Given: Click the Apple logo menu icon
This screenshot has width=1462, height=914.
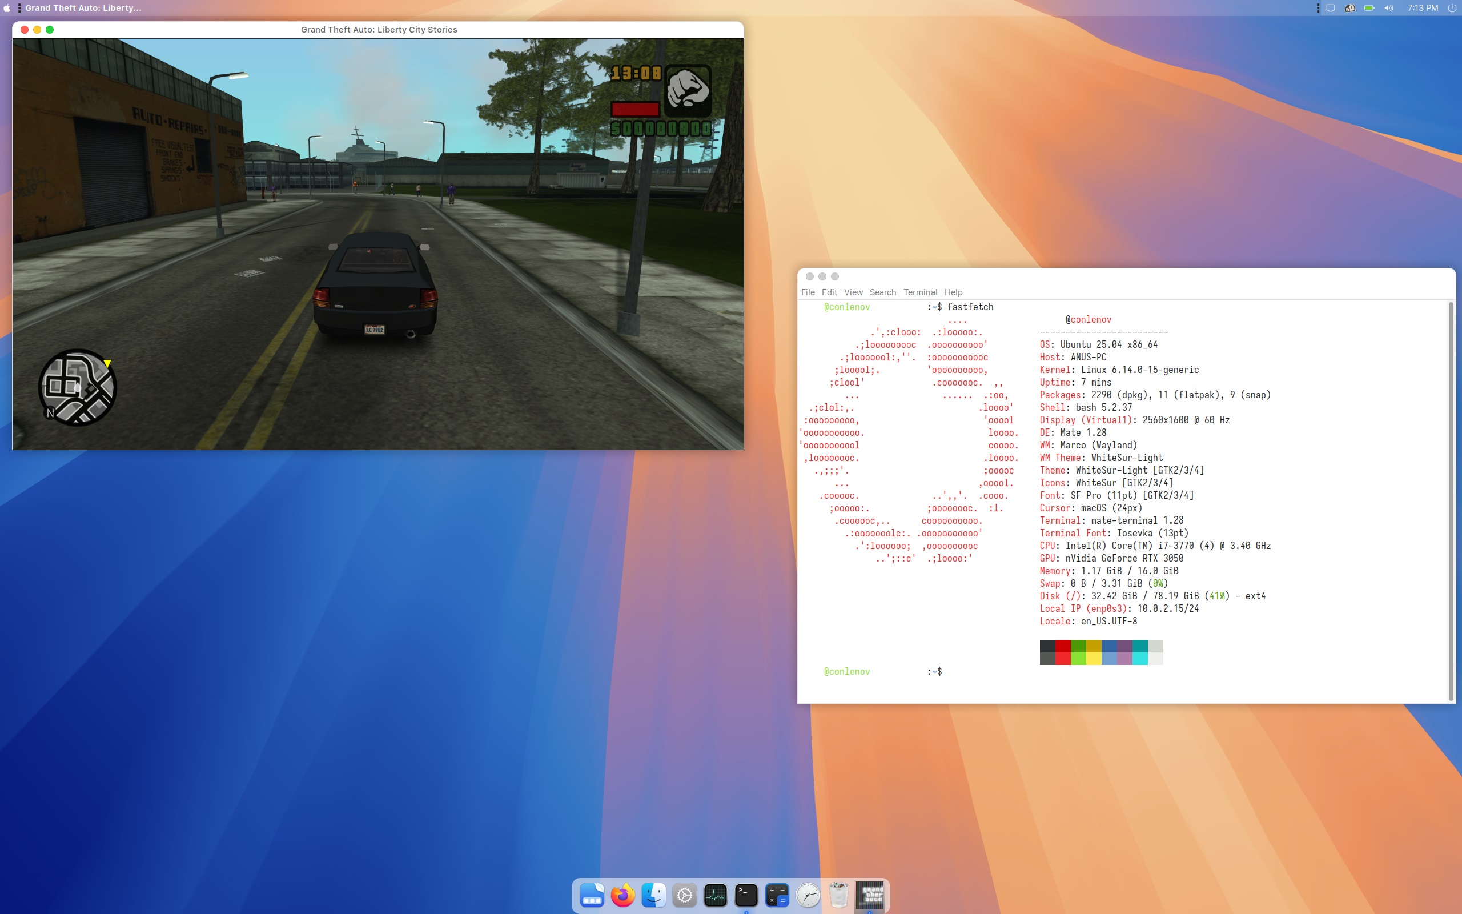Looking at the screenshot, I should coord(7,8).
